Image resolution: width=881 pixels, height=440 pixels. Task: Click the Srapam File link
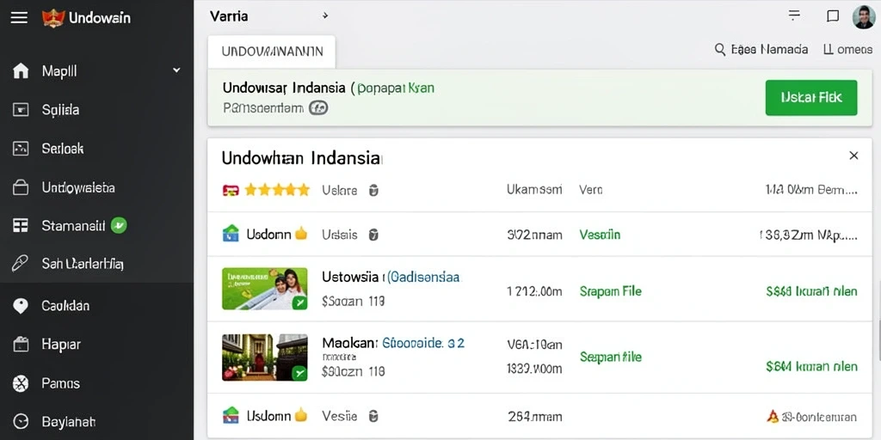[610, 291]
